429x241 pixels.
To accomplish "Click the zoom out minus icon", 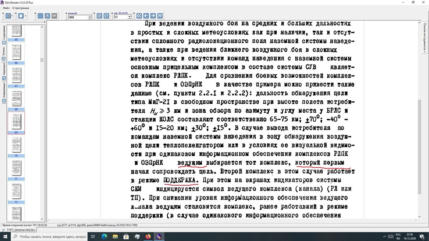I will click(x=106, y=16).
